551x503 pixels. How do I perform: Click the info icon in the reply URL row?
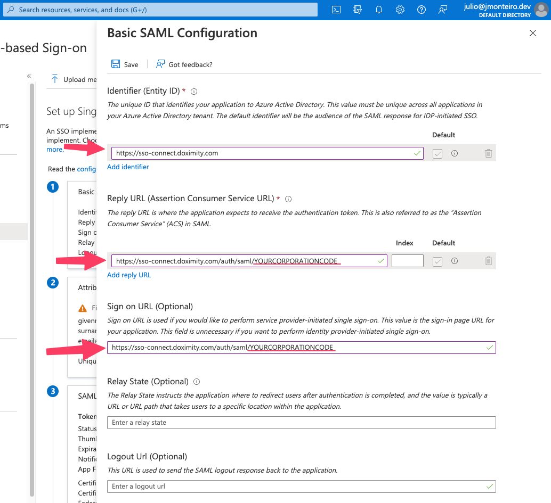point(455,261)
